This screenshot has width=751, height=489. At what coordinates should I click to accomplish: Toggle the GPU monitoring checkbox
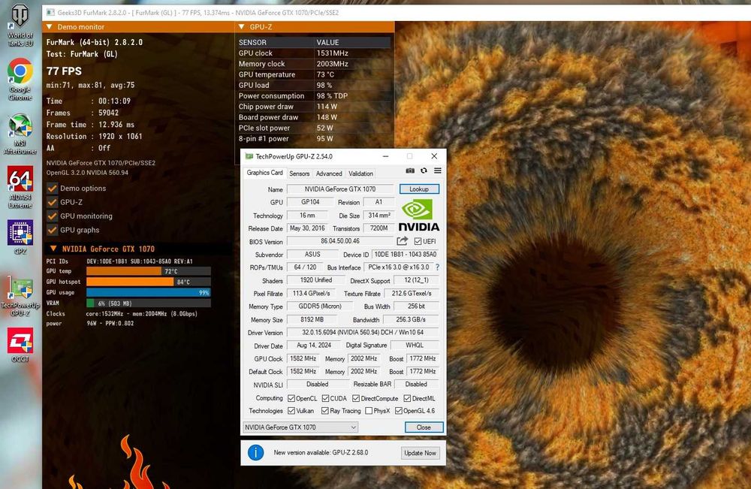pos(53,216)
